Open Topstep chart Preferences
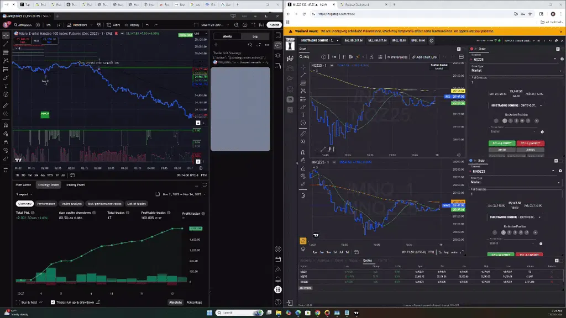566x318 pixels. point(397,57)
